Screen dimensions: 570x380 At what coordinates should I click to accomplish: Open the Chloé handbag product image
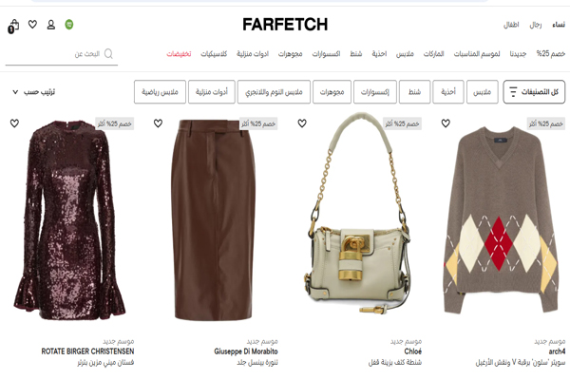point(359,217)
